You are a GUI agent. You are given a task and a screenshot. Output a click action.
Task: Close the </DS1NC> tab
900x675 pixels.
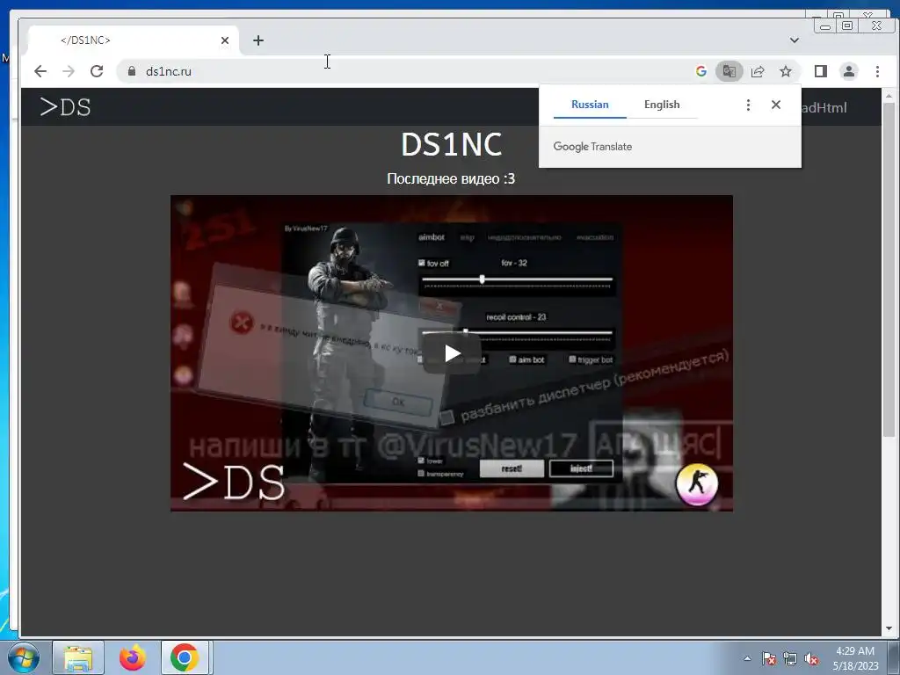pyautogui.click(x=225, y=40)
